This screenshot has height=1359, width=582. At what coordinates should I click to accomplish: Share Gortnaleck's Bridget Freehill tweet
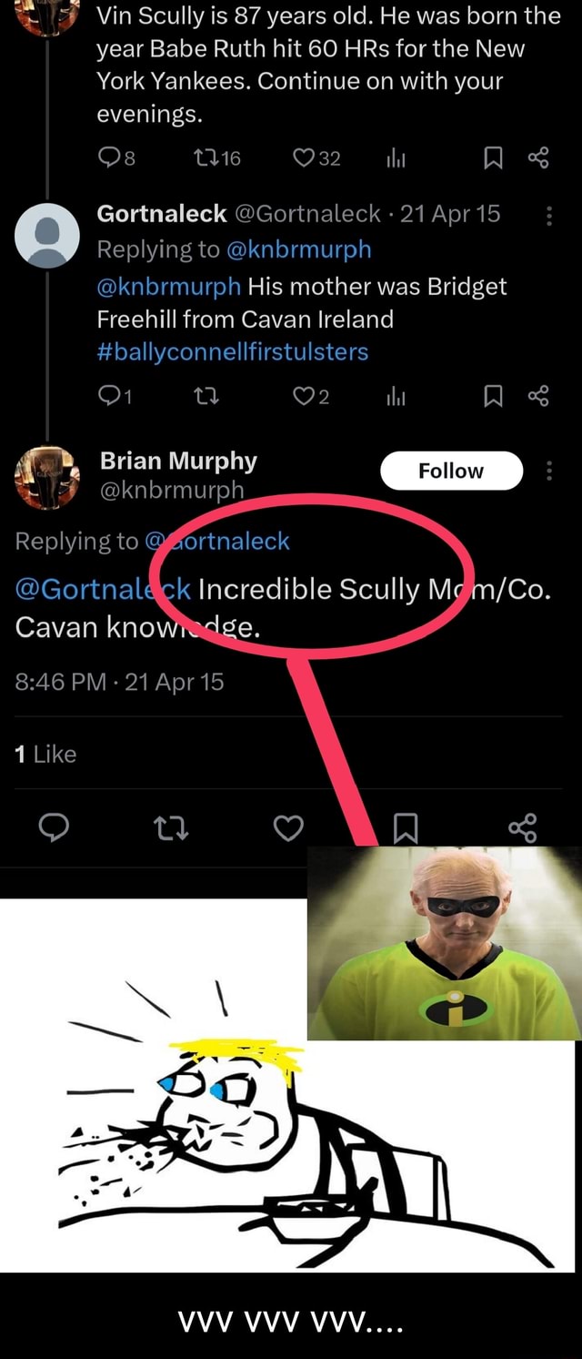click(x=537, y=397)
